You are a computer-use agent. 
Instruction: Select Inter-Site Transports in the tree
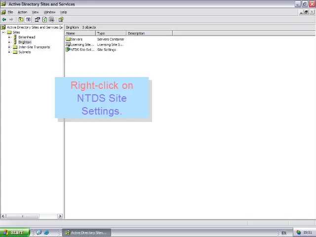point(34,47)
